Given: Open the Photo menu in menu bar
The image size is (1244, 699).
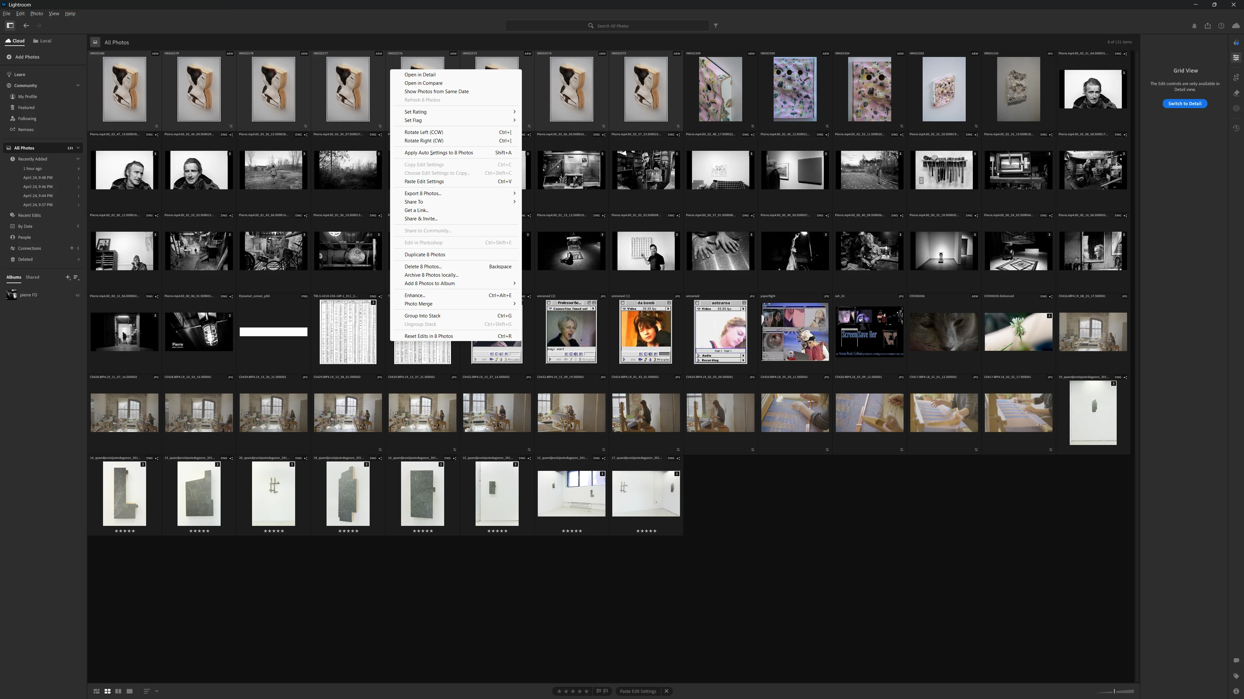Looking at the screenshot, I should pos(36,14).
